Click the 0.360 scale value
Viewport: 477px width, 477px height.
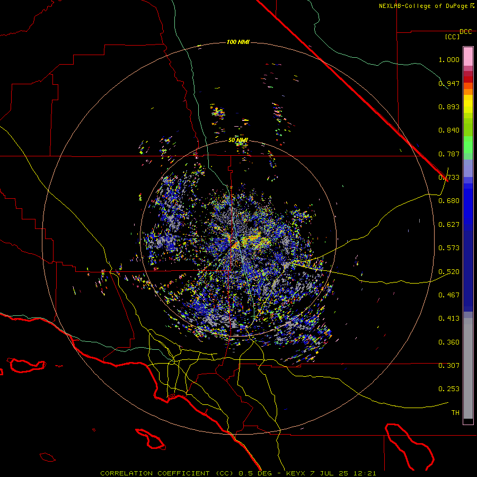[449, 342]
